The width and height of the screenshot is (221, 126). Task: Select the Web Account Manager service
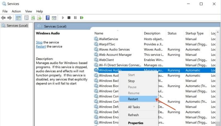pos(155,54)
